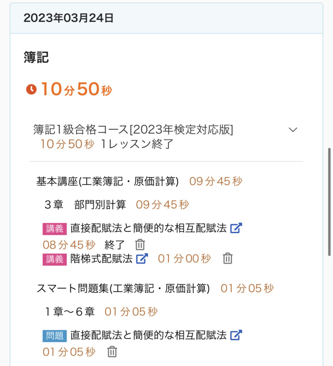Click the 3章 部門別計算 chapter row
The height and width of the screenshot is (366, 333).
(85, 204)
